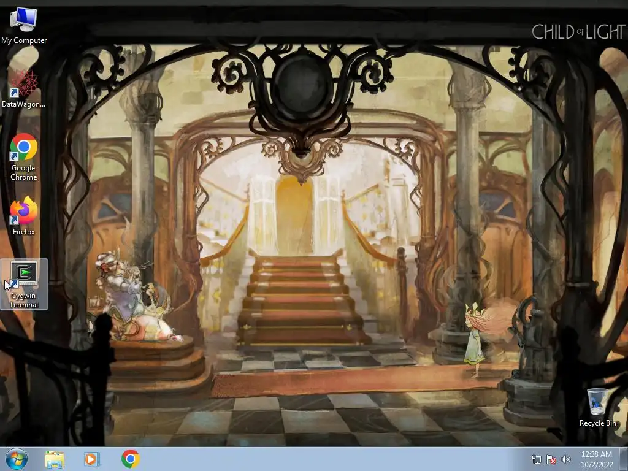
Task: Select the Firefox desktop shortcut
Action: point(24,215)
